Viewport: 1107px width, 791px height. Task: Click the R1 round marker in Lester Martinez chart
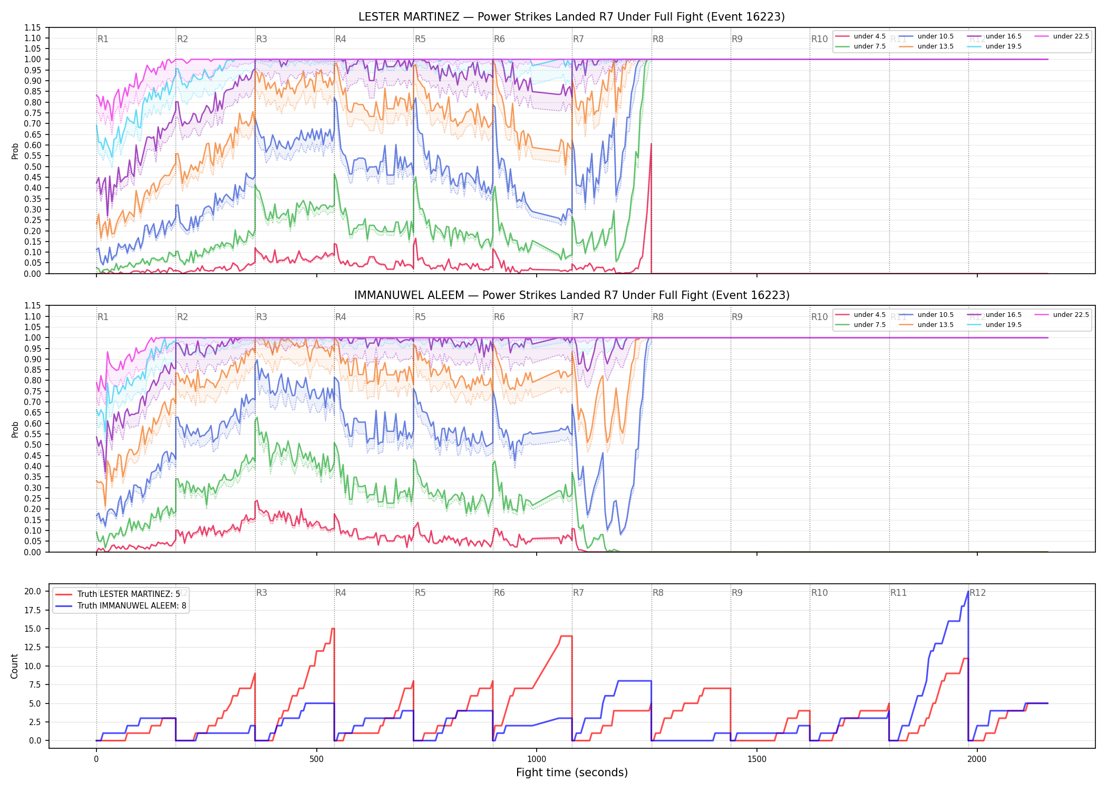coord(103,39)
